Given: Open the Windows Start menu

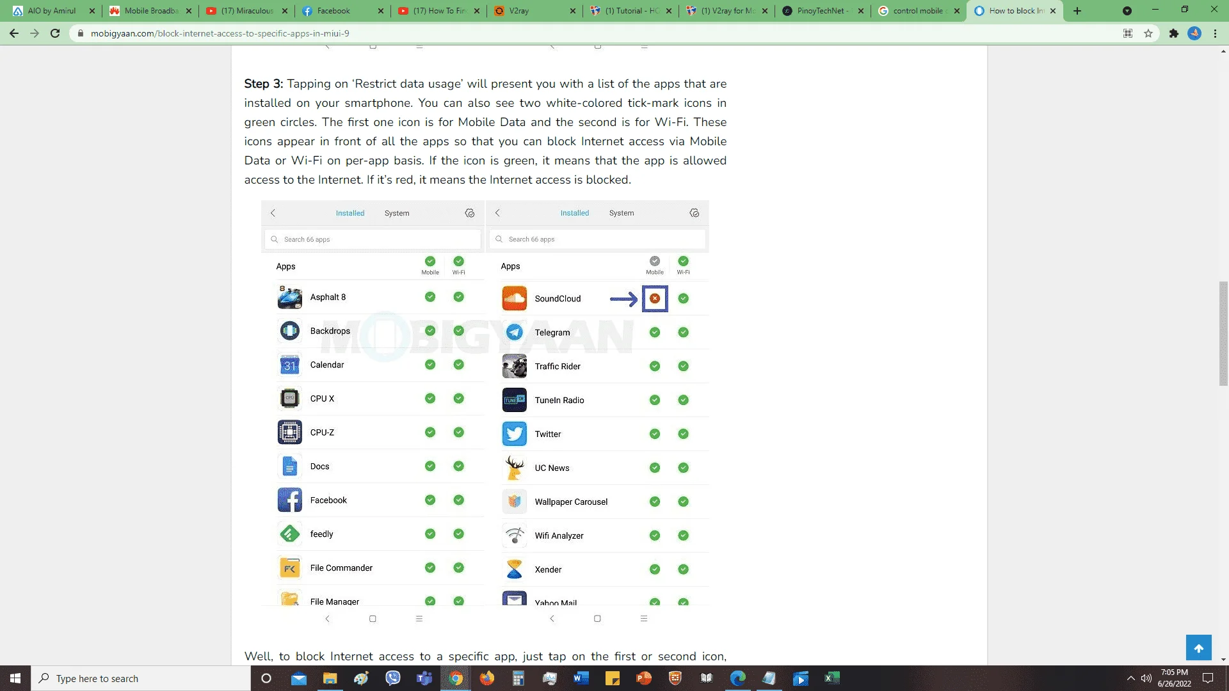Looking at the screenshot, I should point(15,678).
